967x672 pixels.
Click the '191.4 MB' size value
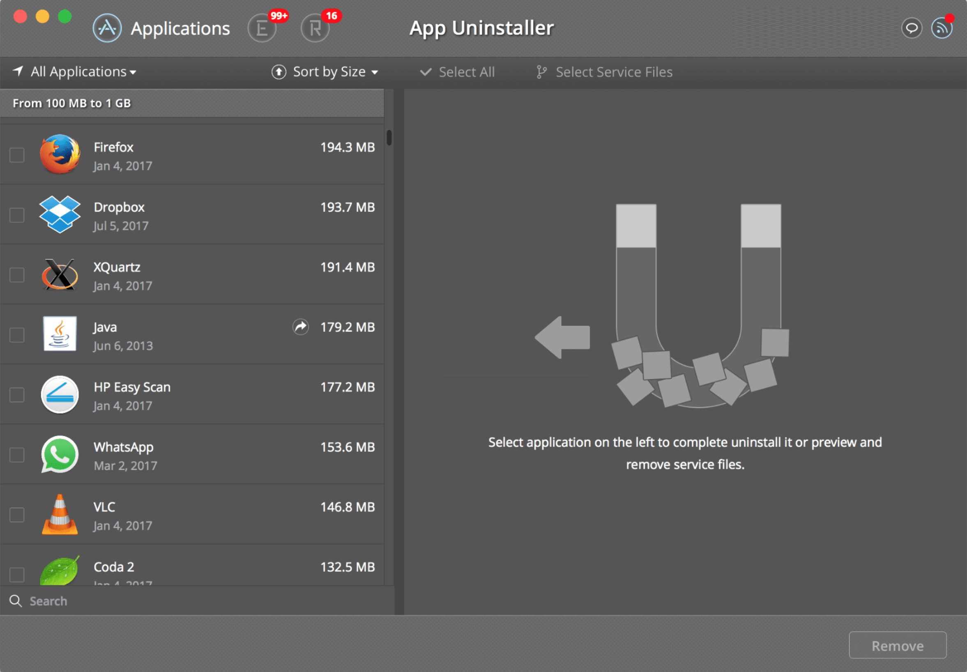click(347, 267)
